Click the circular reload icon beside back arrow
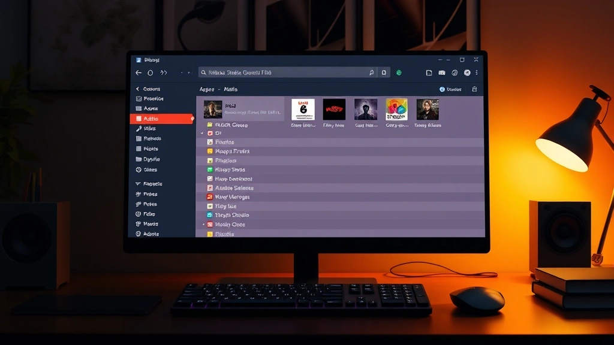Screen dimensions: 614x345 (151, 72)
